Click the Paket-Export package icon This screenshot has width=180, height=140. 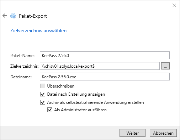13,16
